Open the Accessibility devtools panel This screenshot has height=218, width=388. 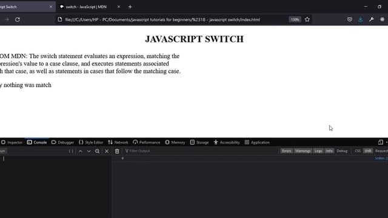(x=227, y=142)
